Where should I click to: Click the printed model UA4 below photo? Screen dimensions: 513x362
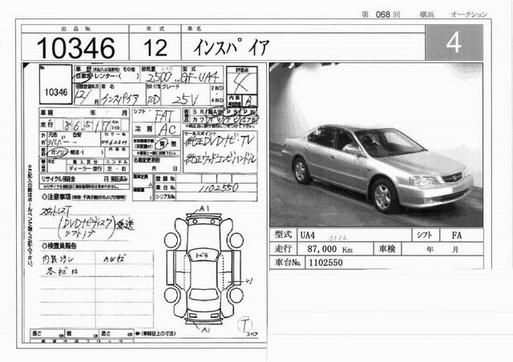(307, 235)
